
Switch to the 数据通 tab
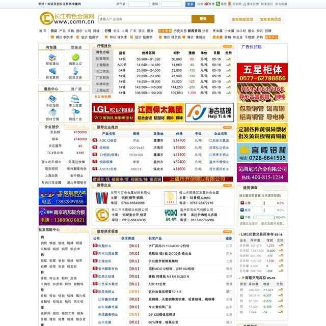tap(76, 47)
